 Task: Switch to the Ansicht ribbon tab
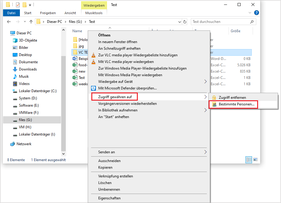point(70,13)
